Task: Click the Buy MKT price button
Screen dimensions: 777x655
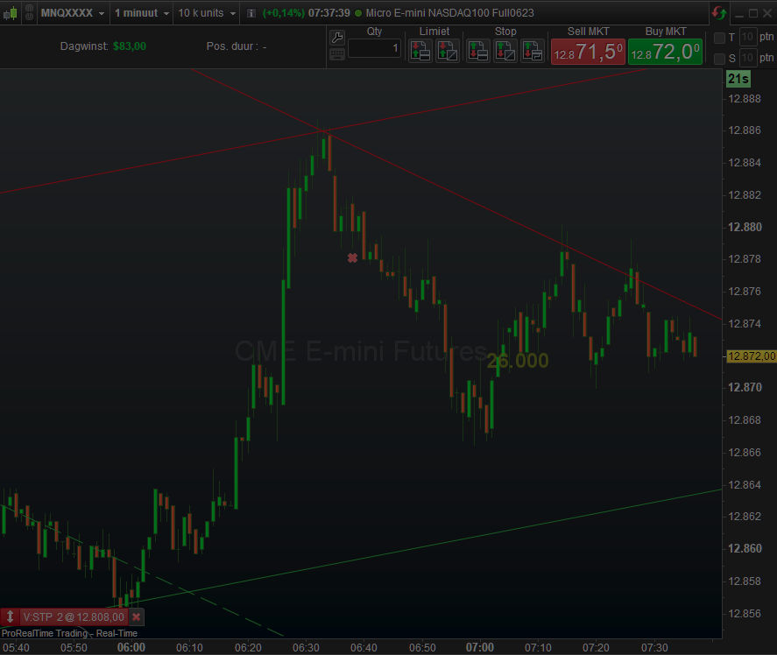Action: 666,52
